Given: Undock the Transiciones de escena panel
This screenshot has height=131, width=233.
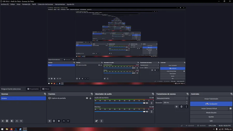Looking at the screenshot, I should [x=187, y=94].
